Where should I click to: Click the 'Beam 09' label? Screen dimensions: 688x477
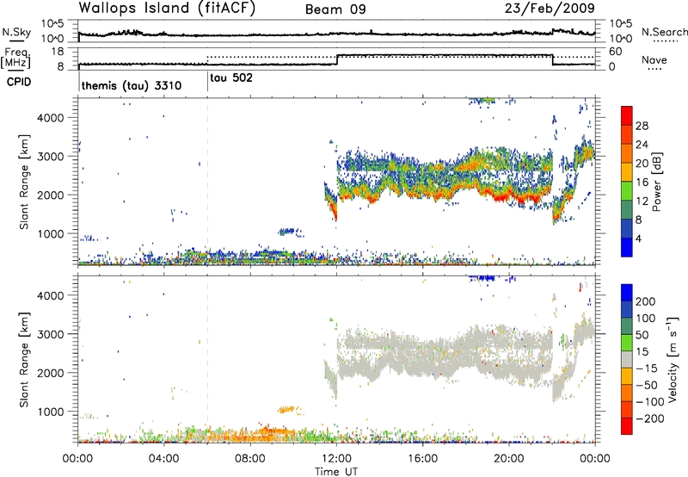click(335, 9)
